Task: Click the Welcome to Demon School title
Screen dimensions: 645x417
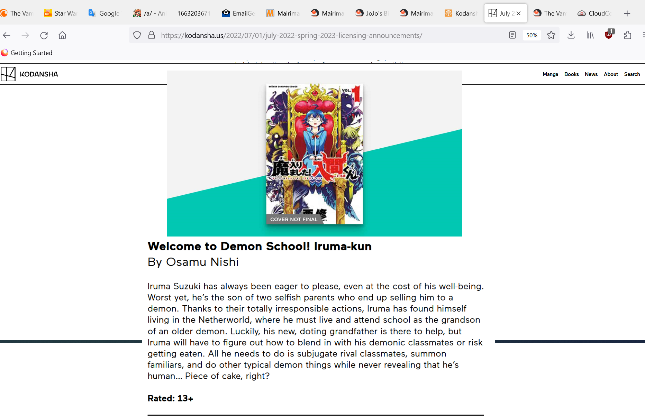Action: pos(260,246)
